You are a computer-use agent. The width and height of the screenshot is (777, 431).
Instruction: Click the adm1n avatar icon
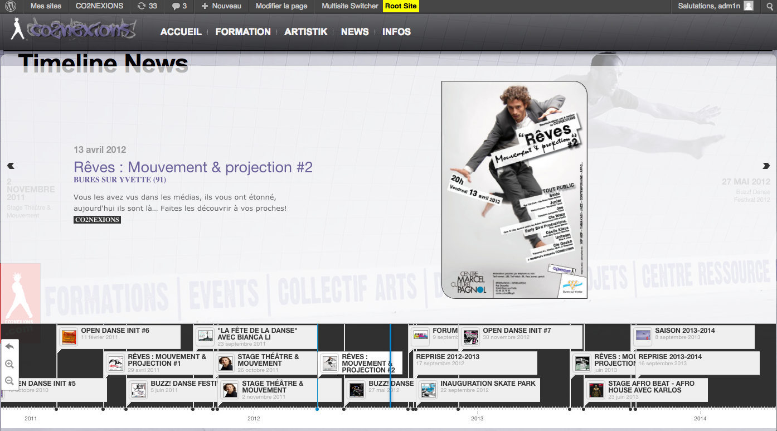(x=749, y=6)
